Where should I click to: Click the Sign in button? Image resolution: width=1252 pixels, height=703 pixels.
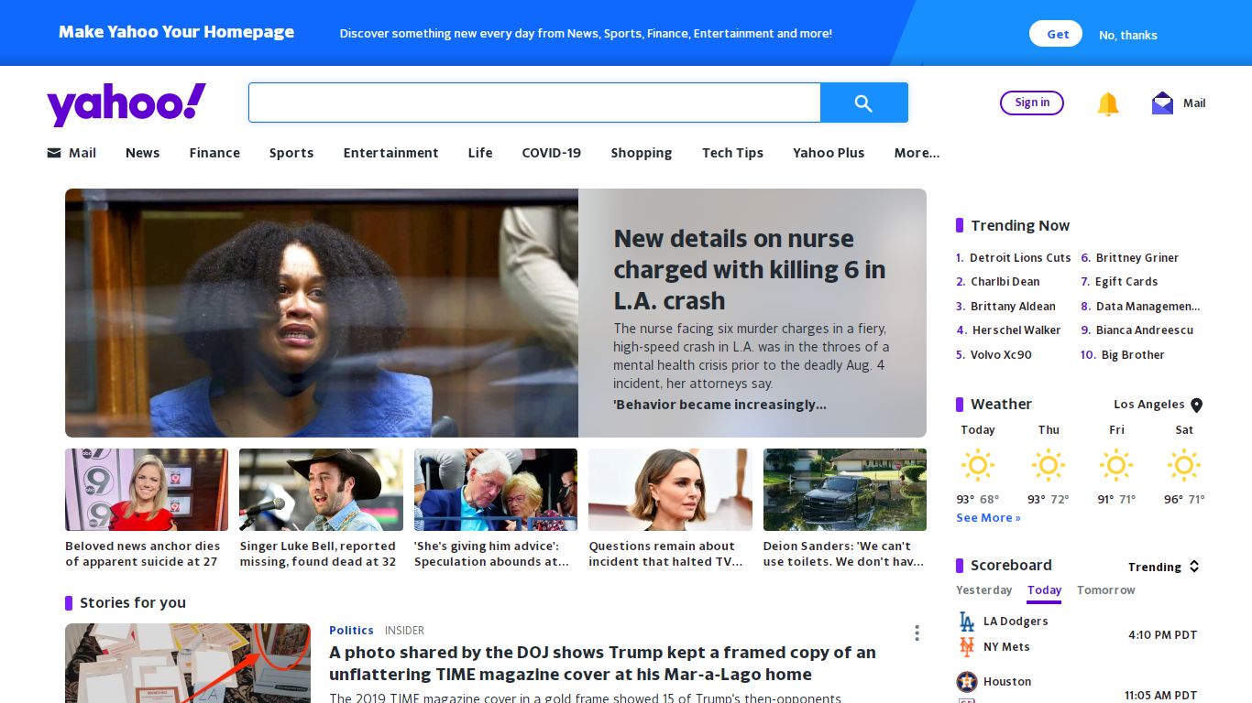(1032, 103)
